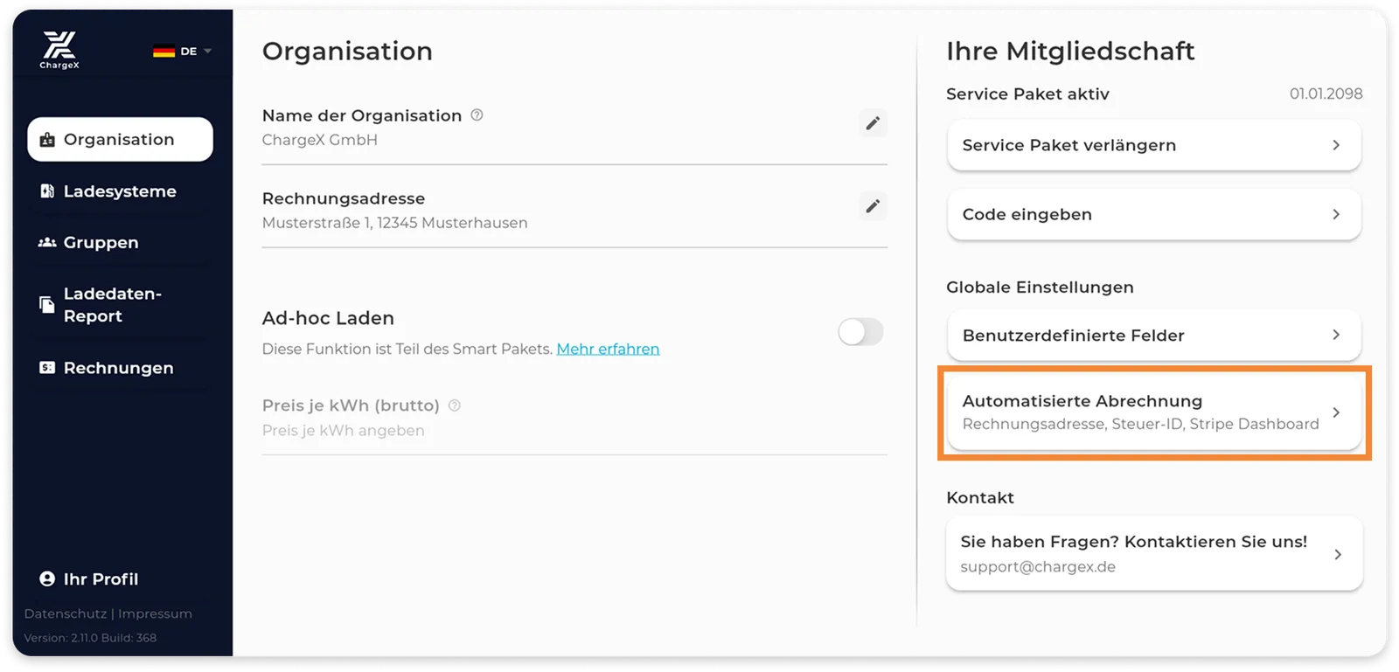Click the version and build text

pos(90,638)
